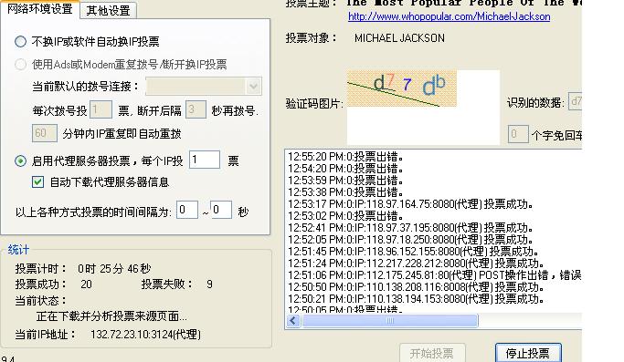Screen dimensions: 624x362
Task: Select log entry 12:55:20 PM 投票出错
Action: [x=346, y=157]
